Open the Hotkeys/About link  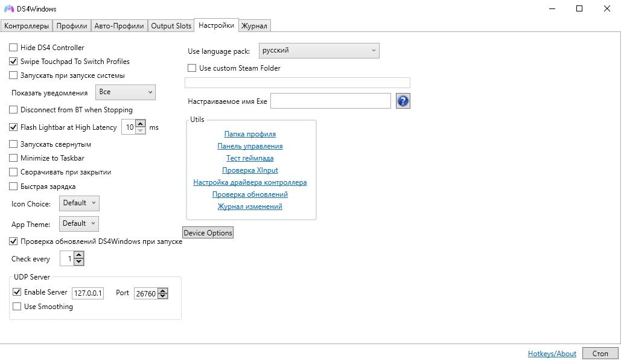tap(552, 354)
